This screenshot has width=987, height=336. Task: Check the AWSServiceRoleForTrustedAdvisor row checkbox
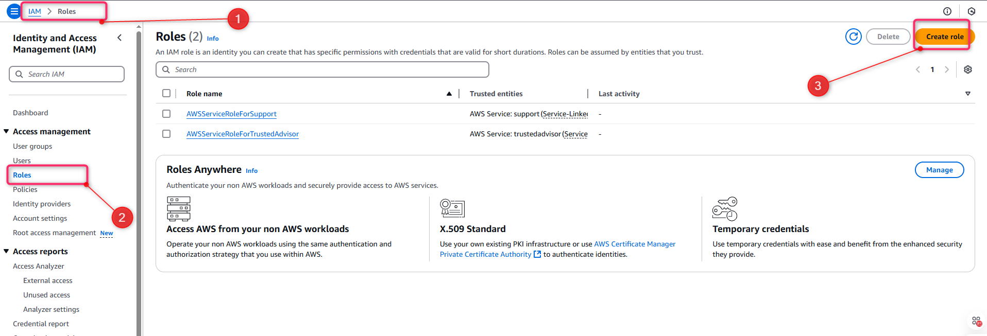pyautogui.click(x=166, y=134)
